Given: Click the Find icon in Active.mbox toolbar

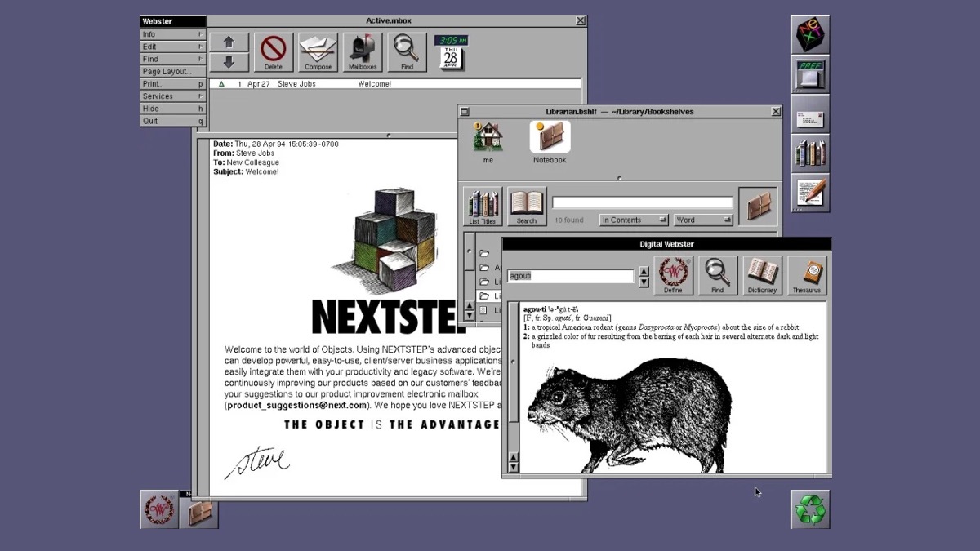Looking at the screenshot, I should [x=407, y=52].
